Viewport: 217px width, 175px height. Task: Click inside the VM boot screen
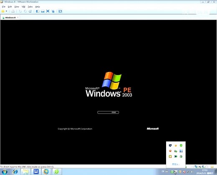(x=108, y=92)
